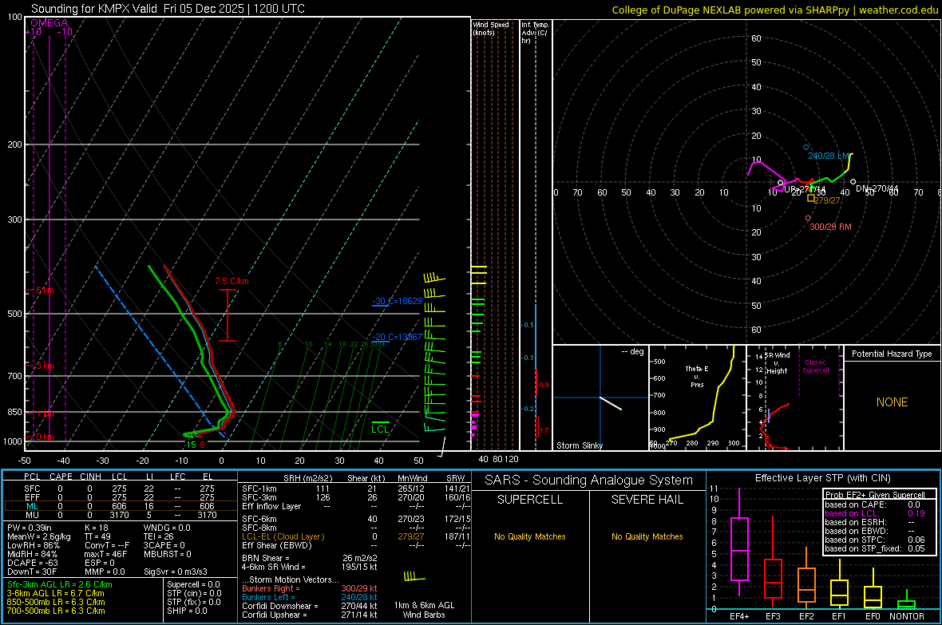The image size is (942, 625).
Task: Click the Corfidi DN white circle marker
Action: click(853, 181)
